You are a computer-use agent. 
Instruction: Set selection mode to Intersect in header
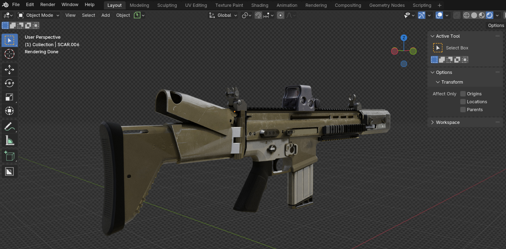pos(36,25)
